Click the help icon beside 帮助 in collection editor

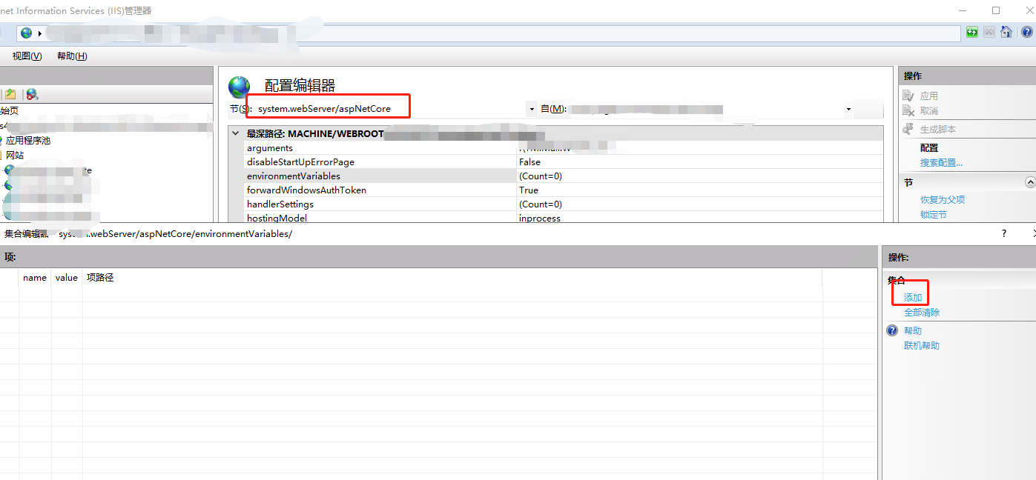tap(893, 330)
